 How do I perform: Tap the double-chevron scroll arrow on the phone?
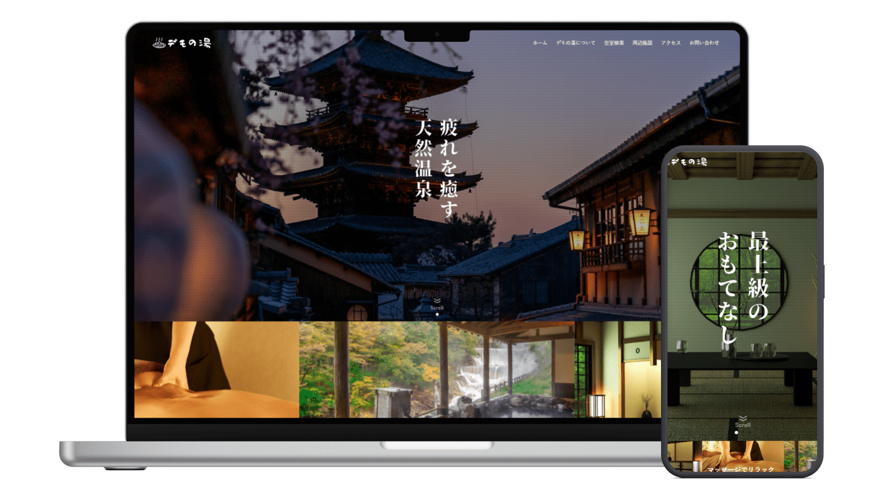pos(742,418)
